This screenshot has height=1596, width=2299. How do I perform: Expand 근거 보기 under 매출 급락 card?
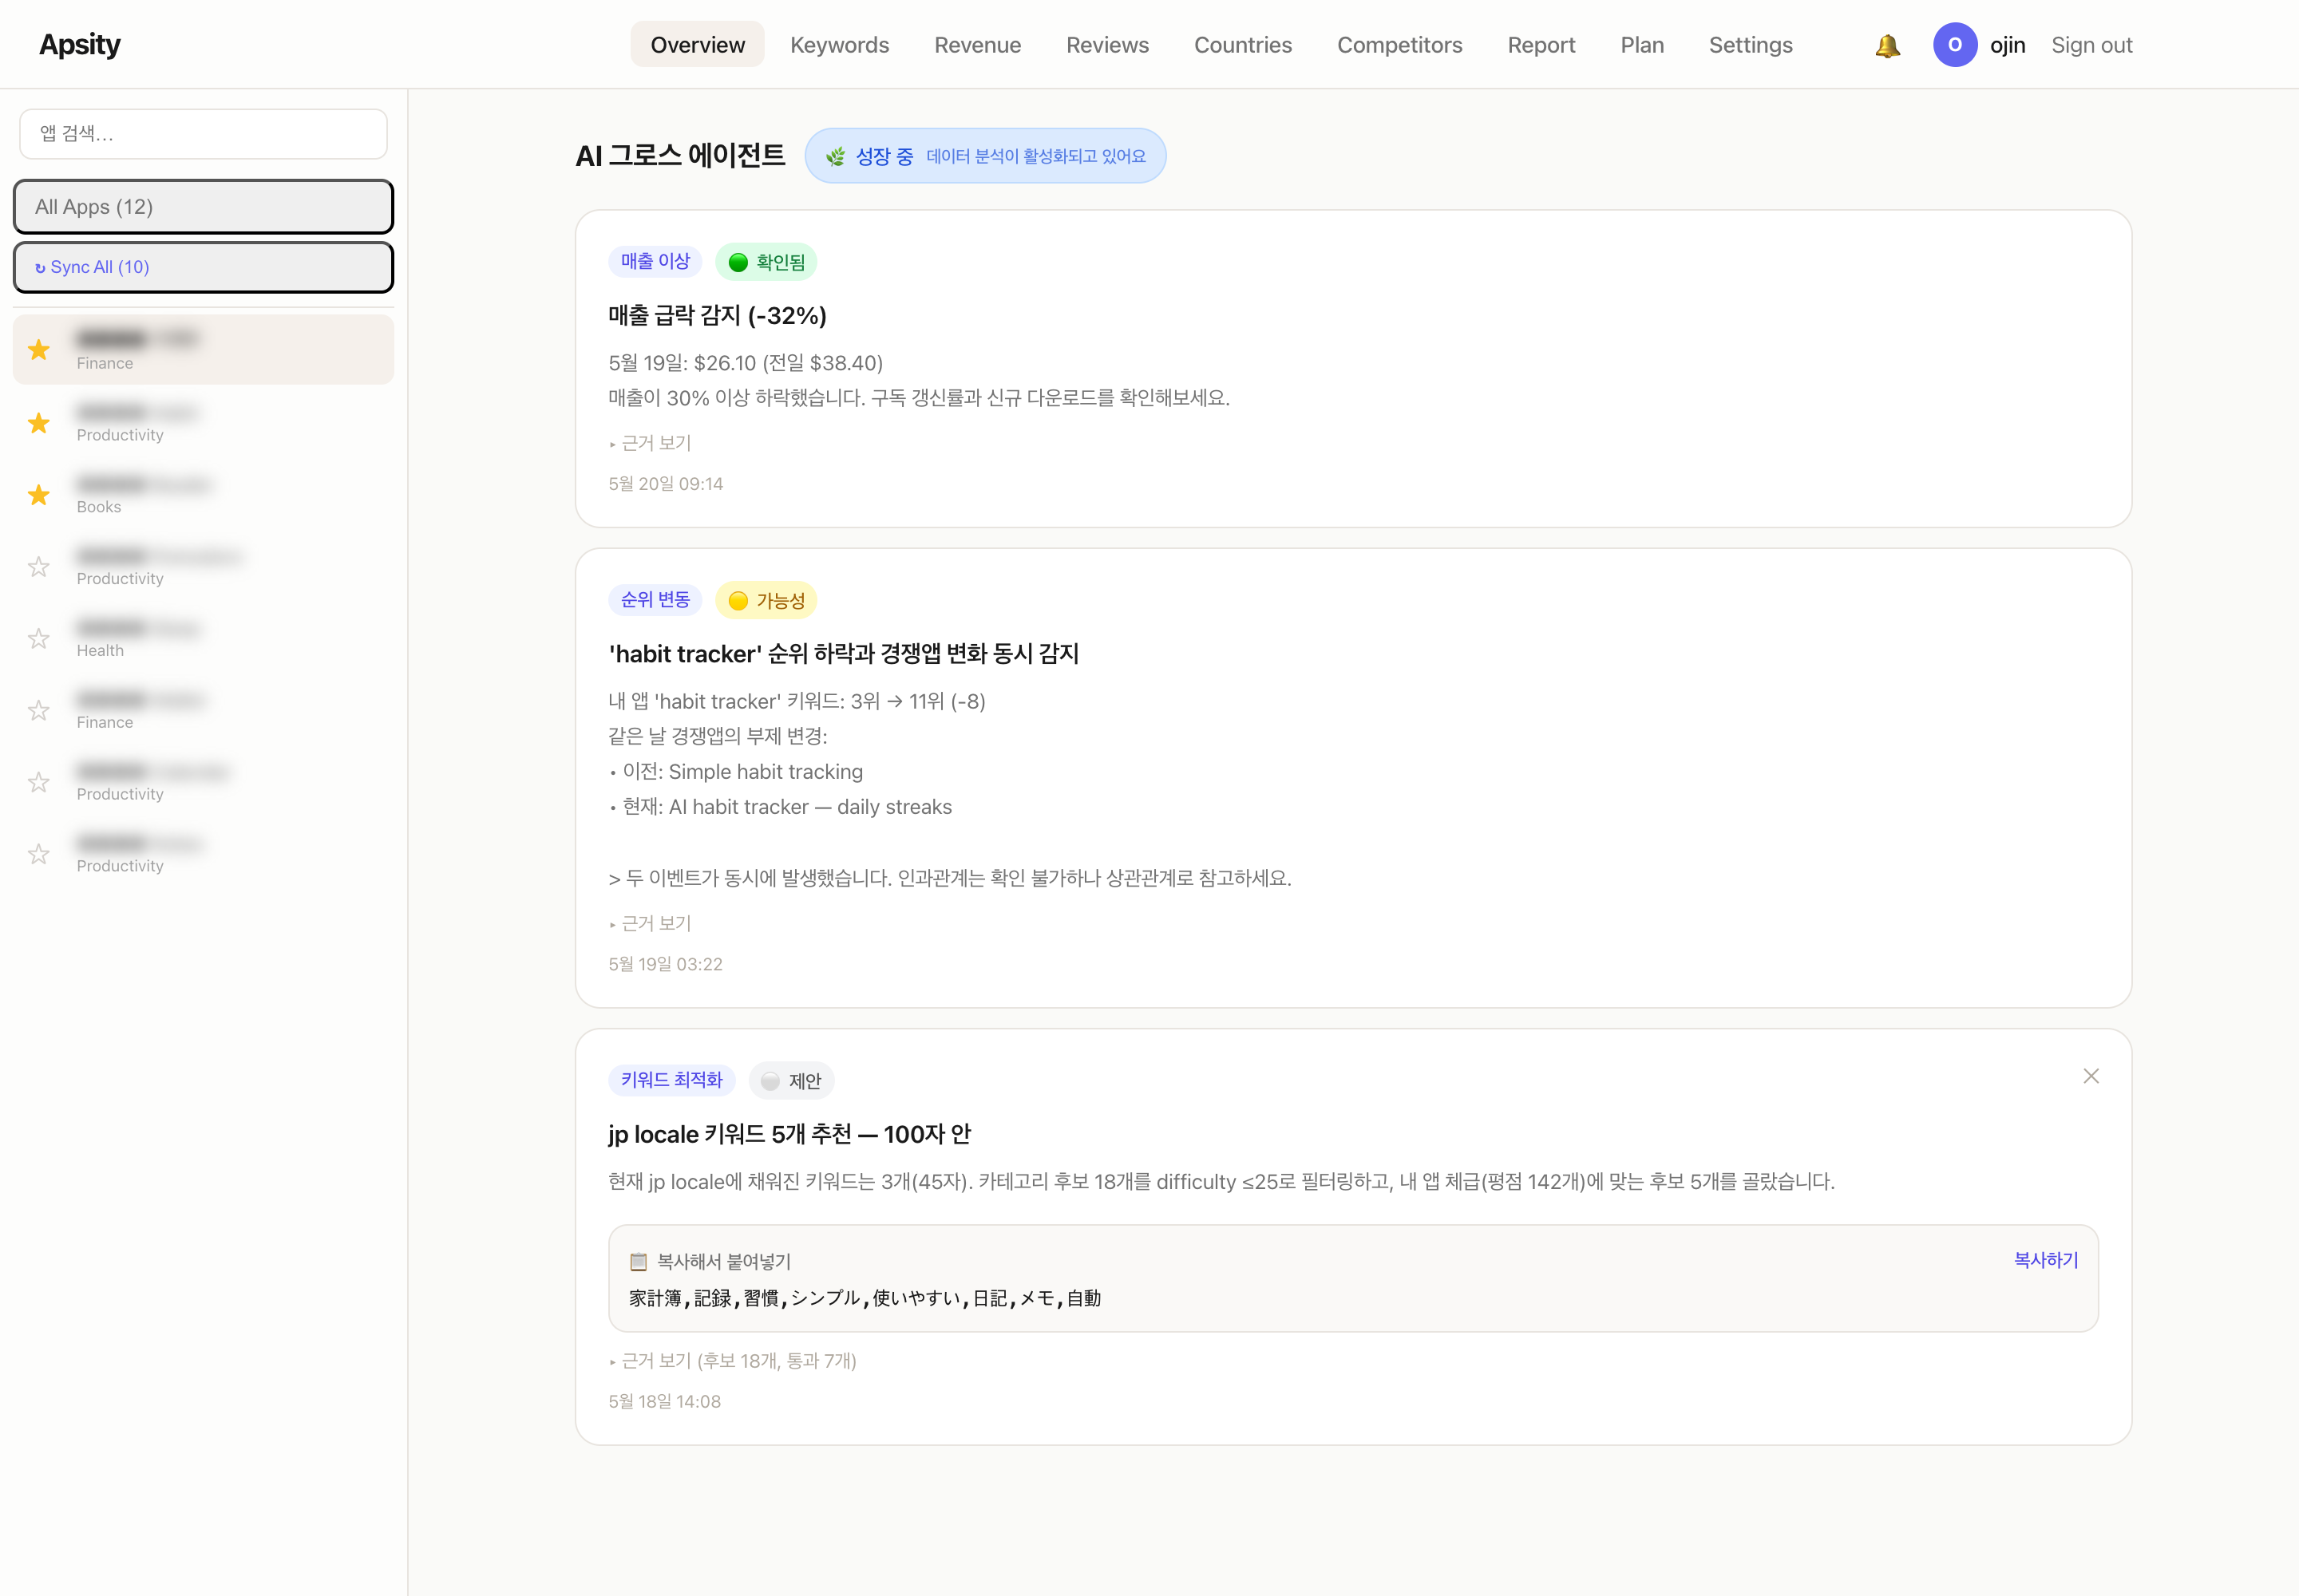point(651,443)
